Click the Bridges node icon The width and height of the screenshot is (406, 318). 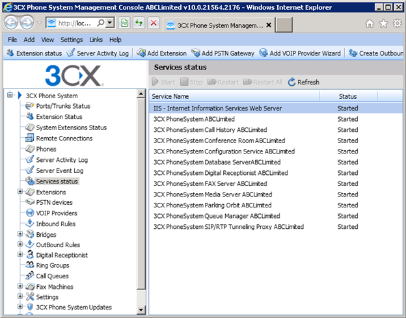[30, 234]
